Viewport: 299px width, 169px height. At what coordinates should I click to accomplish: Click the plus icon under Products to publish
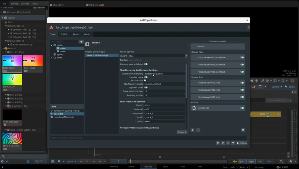coord(192,130)
